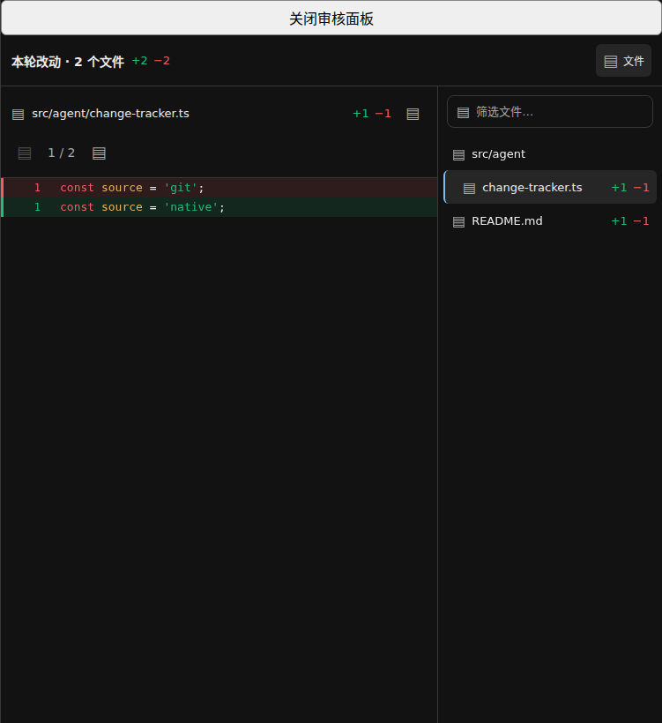Image resolution: width=662 pixels, height=723 pixels.
Task: Click the 本轮改动 · 2 个文件 title
Action: tap(67, 62)
